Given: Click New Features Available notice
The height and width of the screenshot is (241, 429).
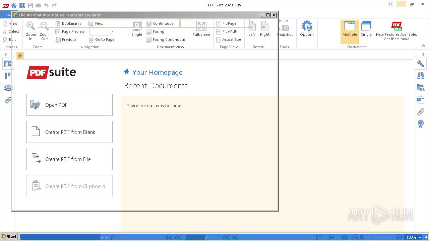Looking at the screenshot, I should (396, 31).
